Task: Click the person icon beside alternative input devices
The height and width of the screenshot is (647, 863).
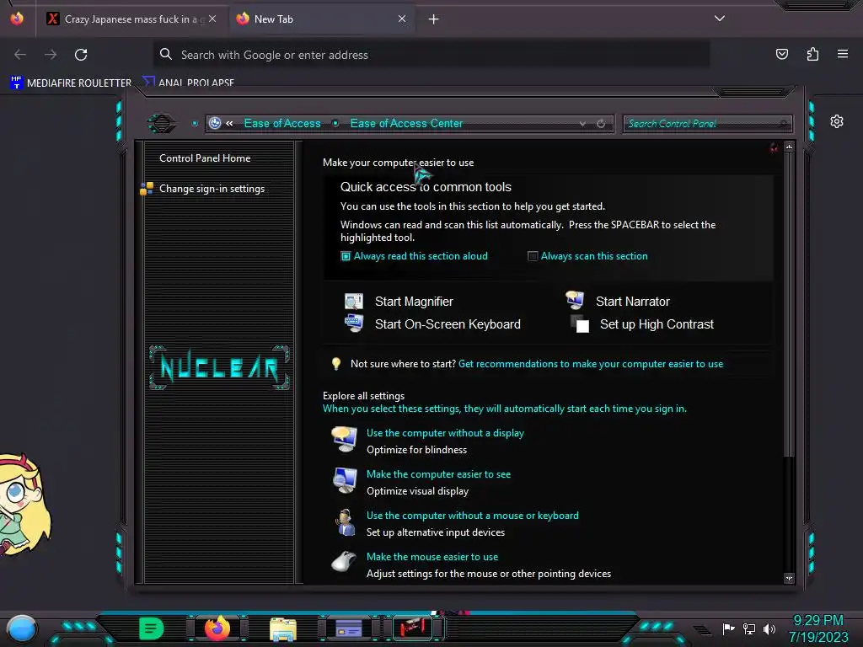Action: [x=346, y=522]
